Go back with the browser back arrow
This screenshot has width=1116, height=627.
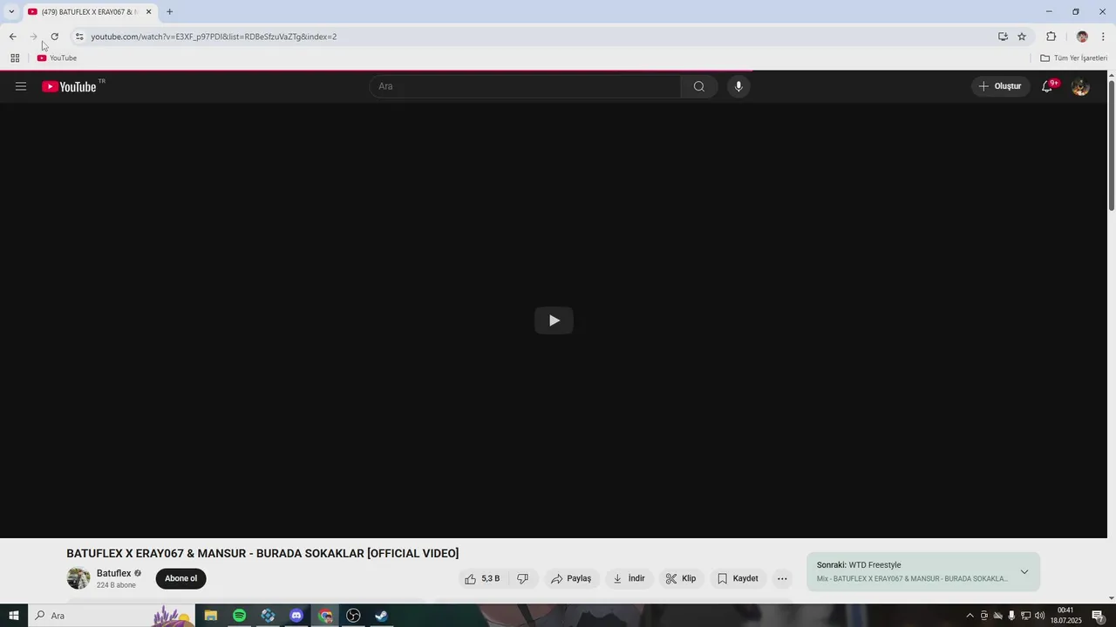click(x=12, y=37)
